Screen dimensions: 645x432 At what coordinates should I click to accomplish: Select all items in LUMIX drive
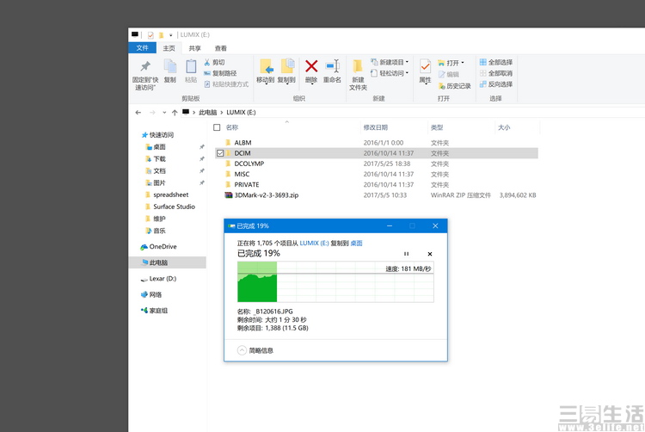pyautogui.click(x=496, y=62)
